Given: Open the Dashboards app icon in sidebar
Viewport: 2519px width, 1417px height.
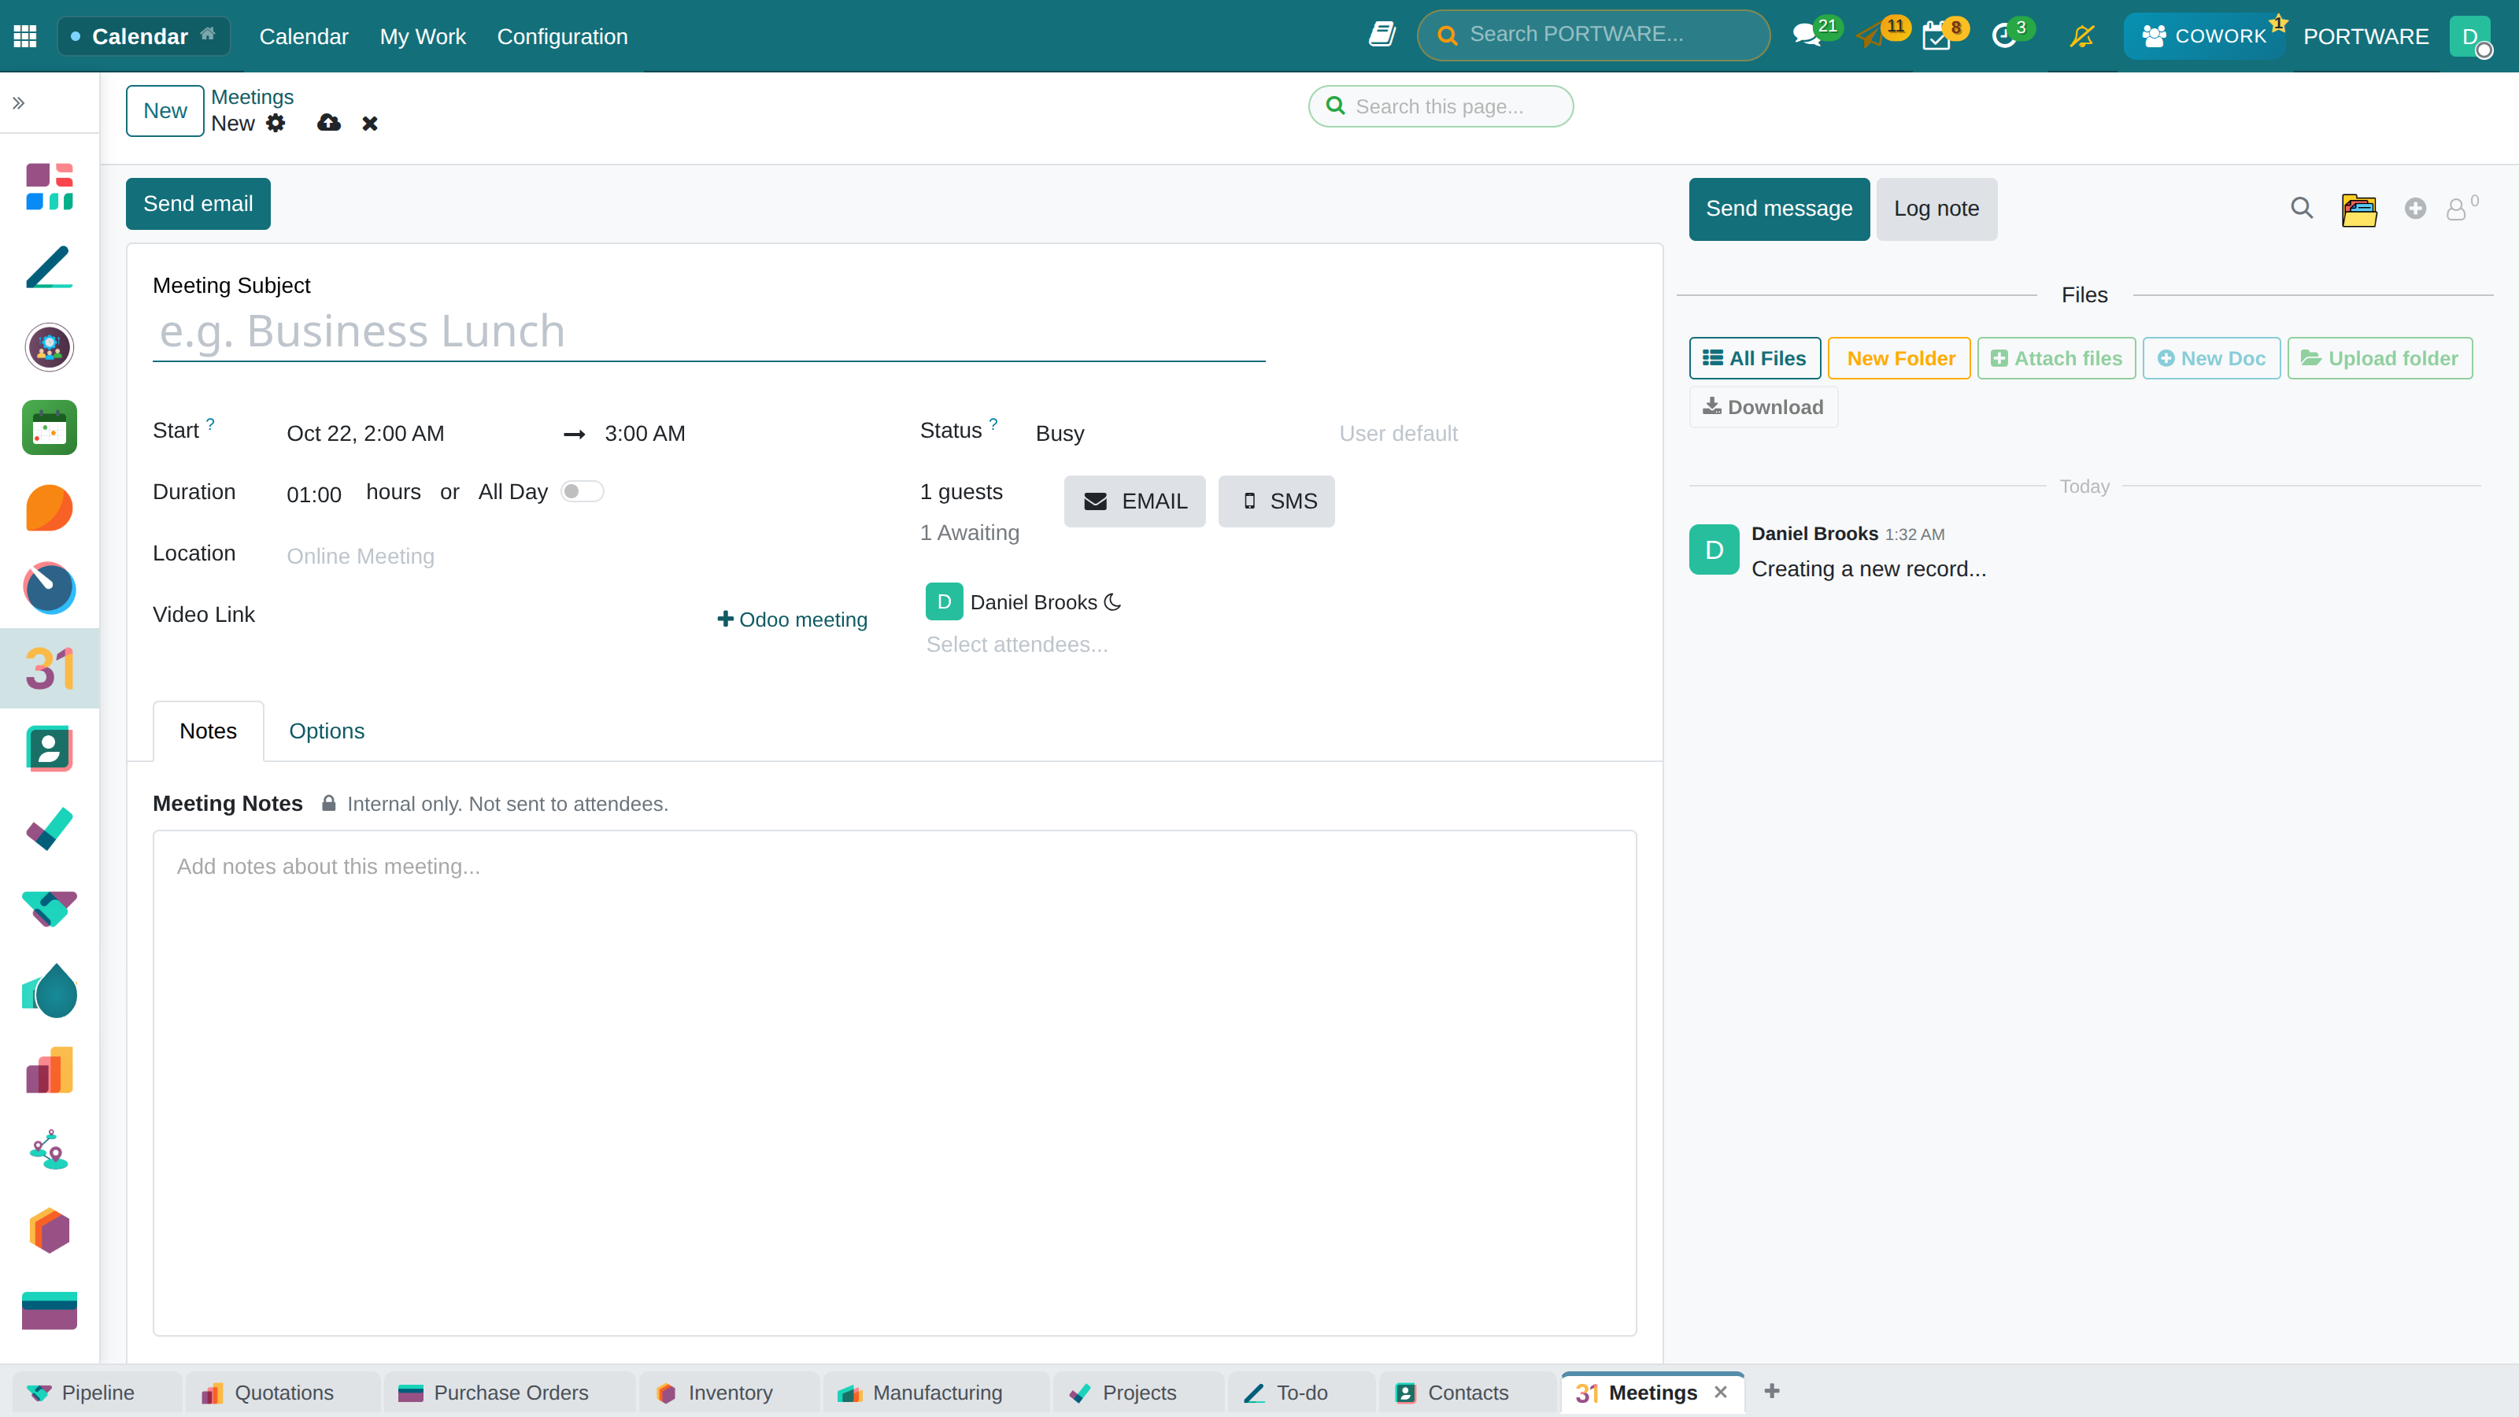Looking at the screenshot, I should [x=49, y=187].
